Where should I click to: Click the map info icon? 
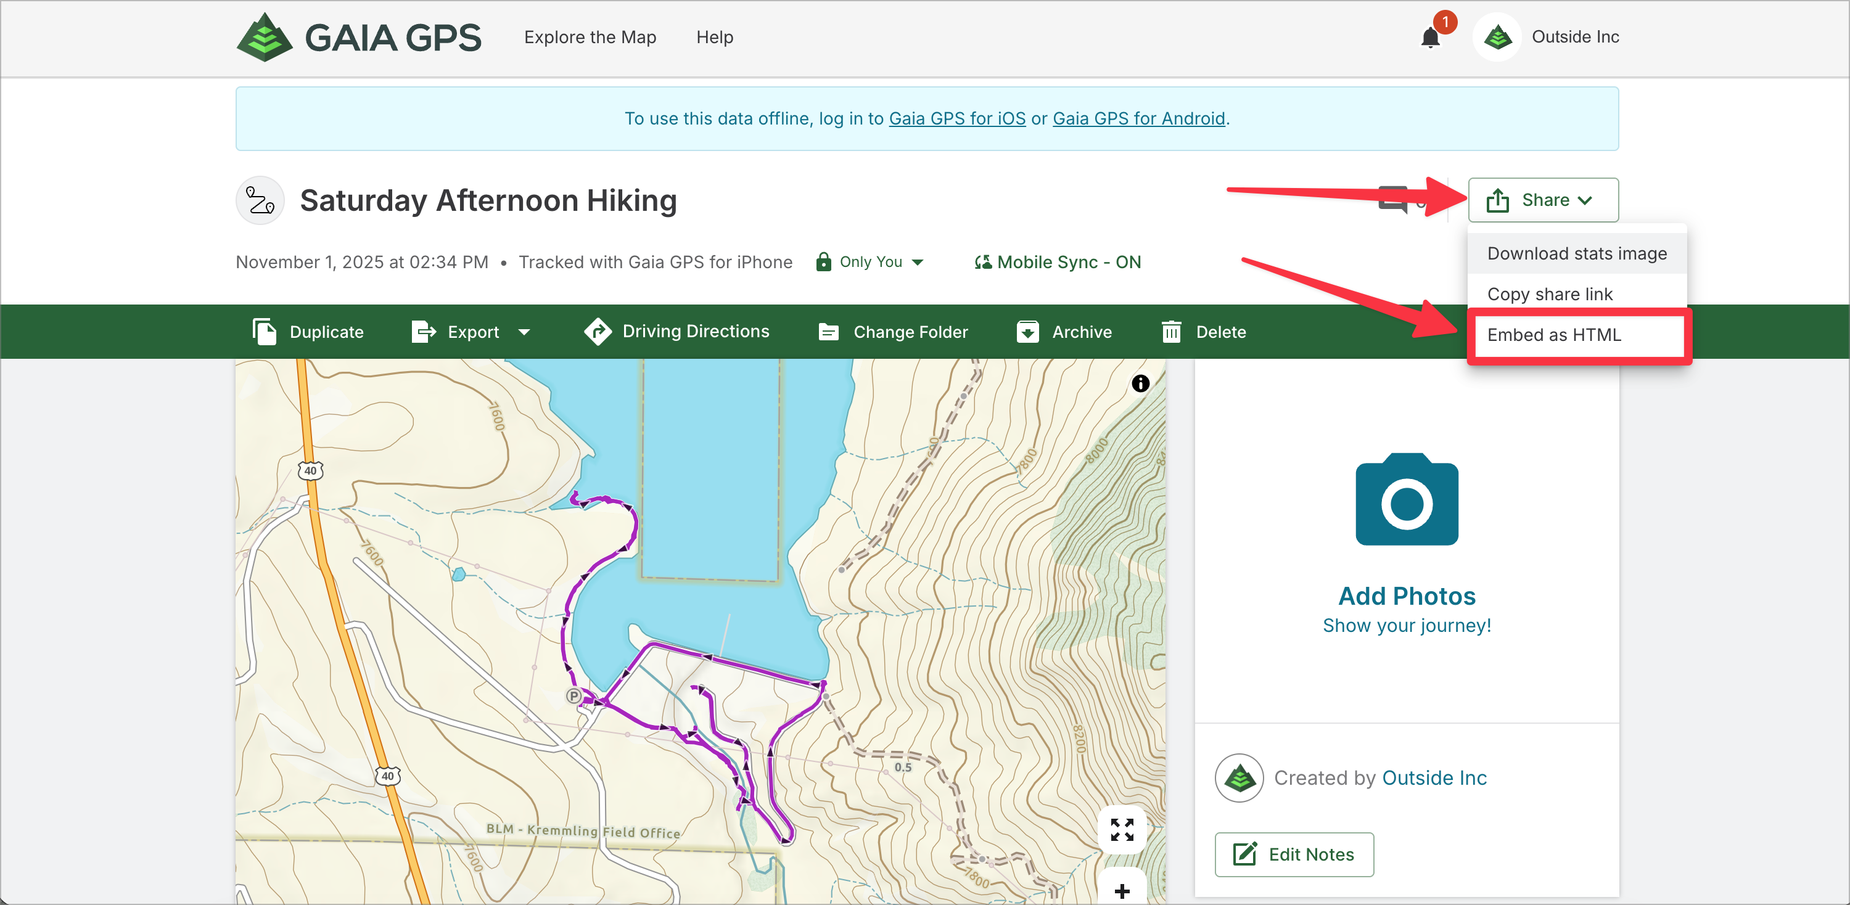point(1140,383)
